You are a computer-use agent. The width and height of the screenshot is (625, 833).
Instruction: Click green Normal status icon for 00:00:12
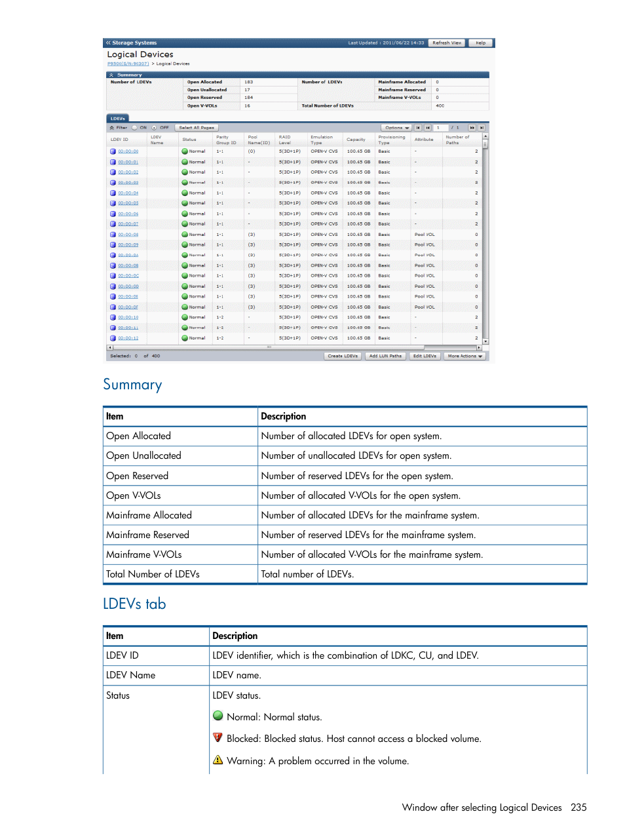(185, 338)
